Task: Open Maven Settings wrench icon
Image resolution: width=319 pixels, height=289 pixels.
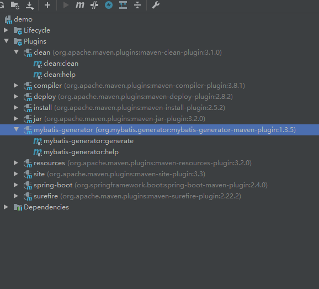Action: (x=156, y=5)
